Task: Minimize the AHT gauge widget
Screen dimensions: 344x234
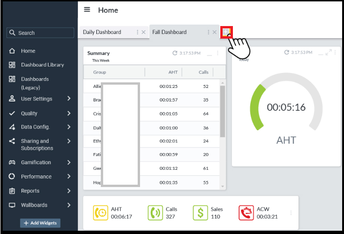Action: (x=321, y=54)
